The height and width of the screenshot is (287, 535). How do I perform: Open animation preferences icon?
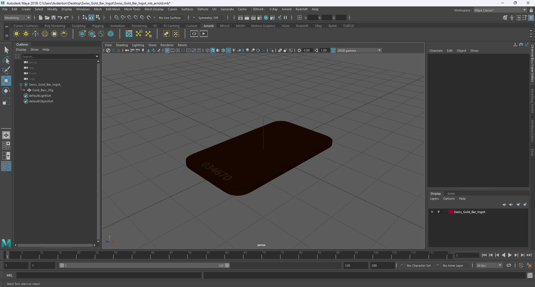pos(529,265)
